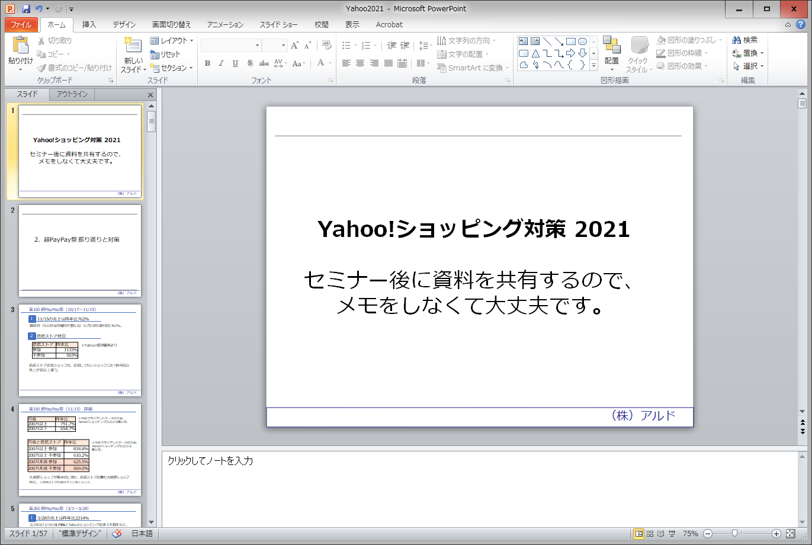
Task: Decrease font size with the small A icon
Action: click(308, 46)
